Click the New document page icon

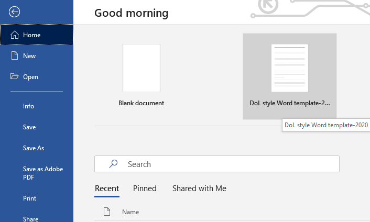pyautogui.click(x=15, y=56)
